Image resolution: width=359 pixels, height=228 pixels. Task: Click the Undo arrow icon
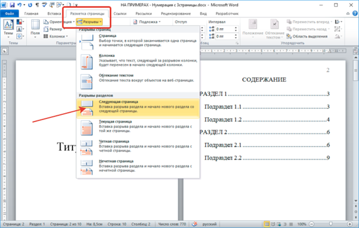point(20,5)
